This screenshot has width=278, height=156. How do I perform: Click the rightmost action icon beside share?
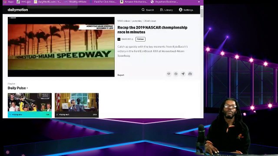point(190,74)
